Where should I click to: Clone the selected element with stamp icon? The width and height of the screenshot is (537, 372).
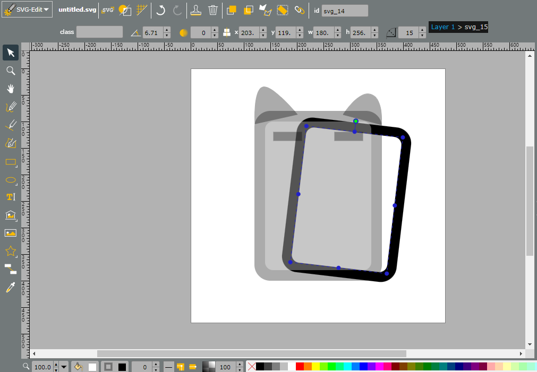click(x=196, y=10)
